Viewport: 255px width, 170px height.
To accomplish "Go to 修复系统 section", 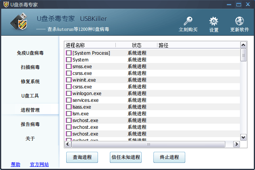I will (30, 81).
